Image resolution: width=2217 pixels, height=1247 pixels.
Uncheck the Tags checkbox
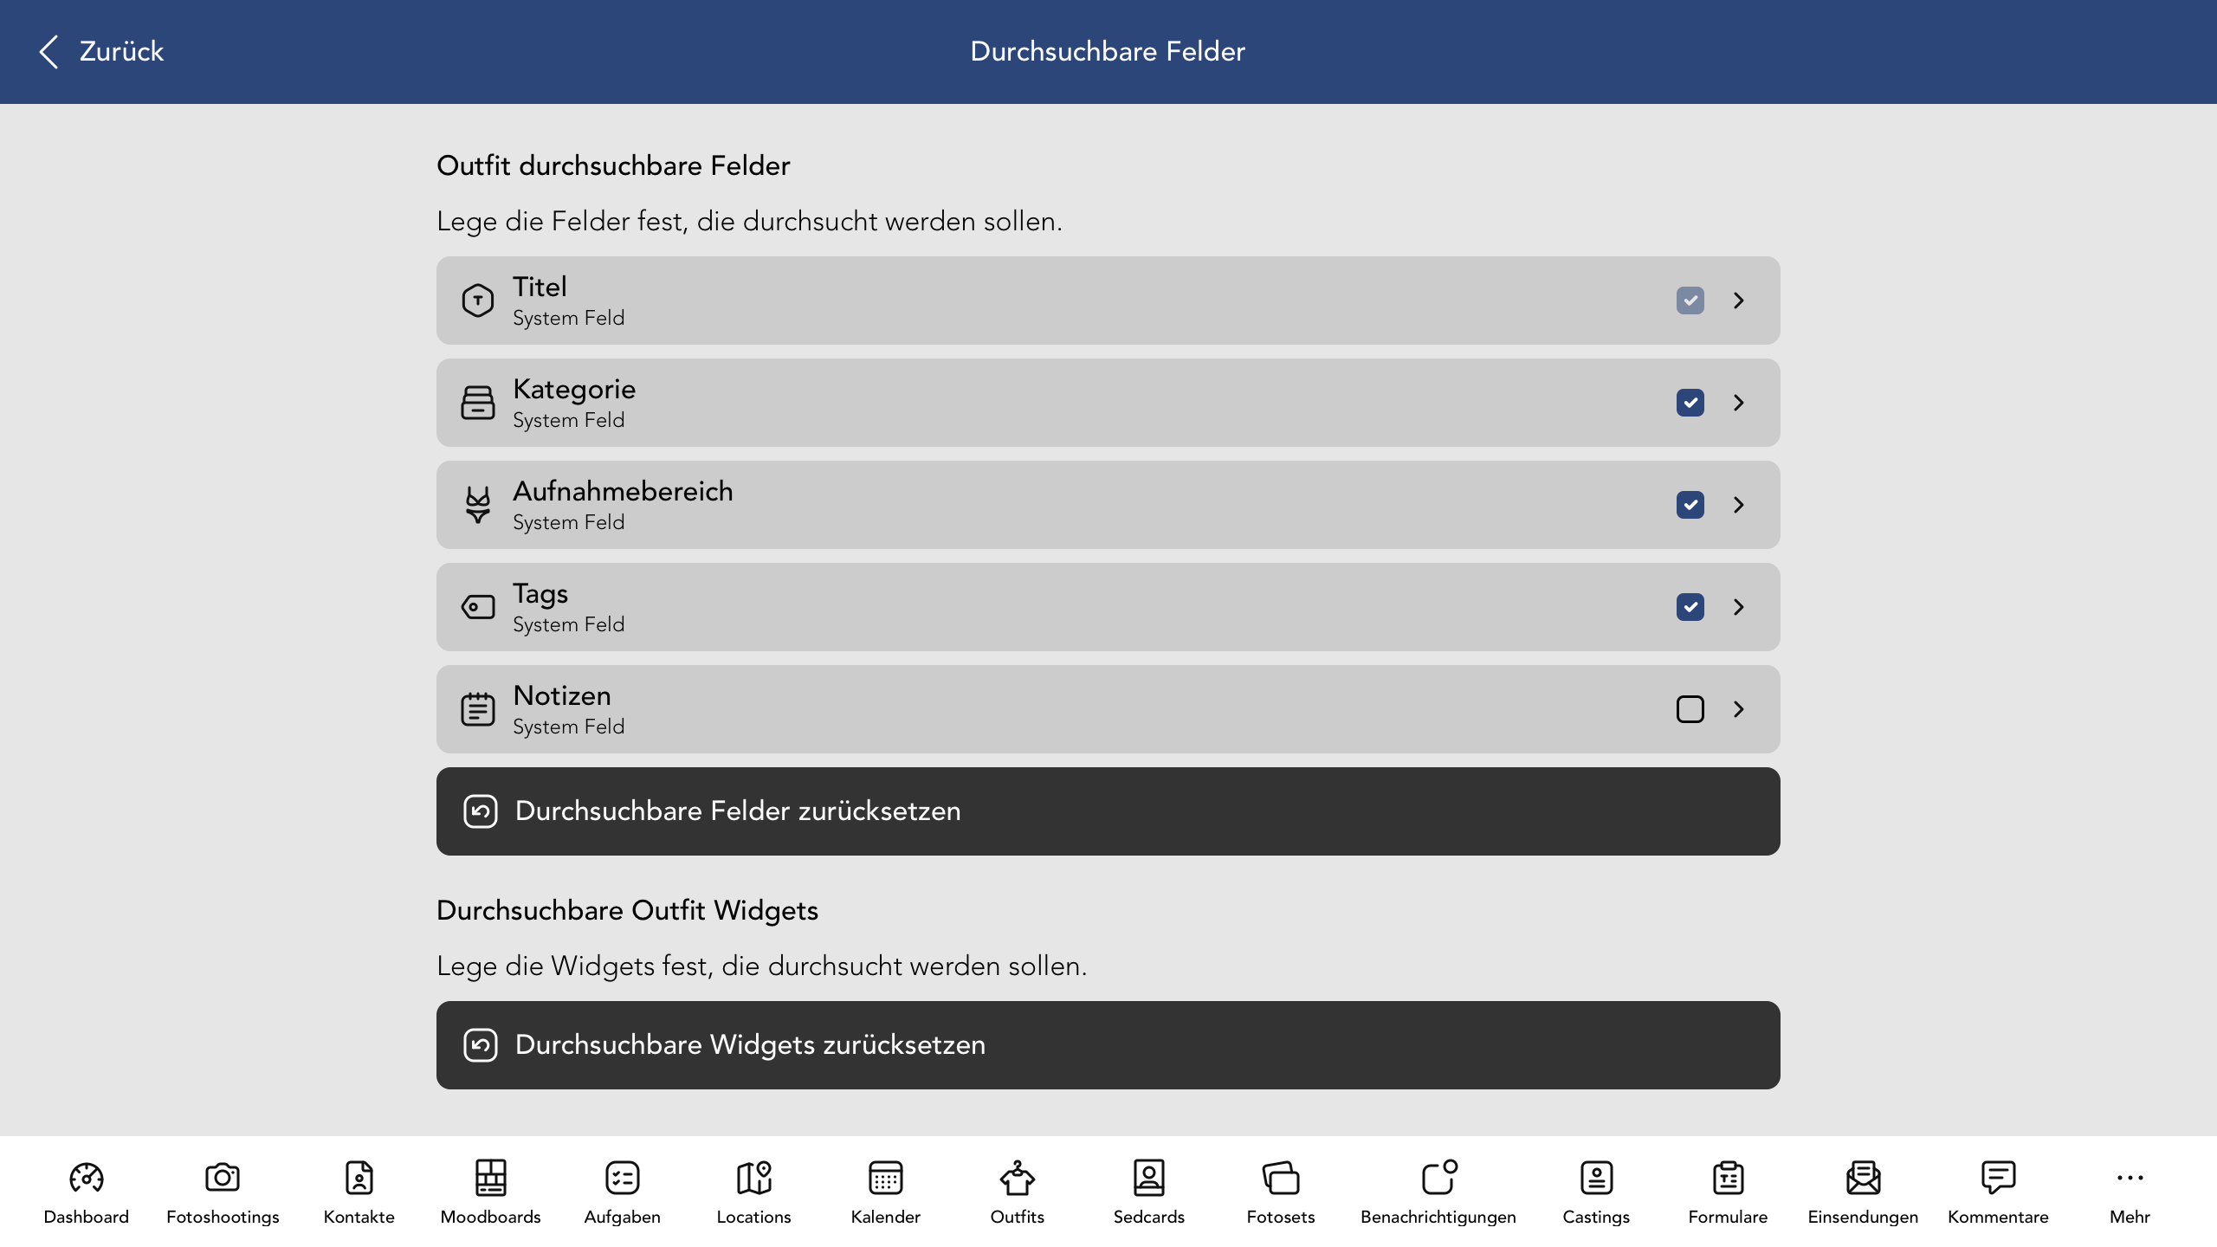tap(1690, 607)
